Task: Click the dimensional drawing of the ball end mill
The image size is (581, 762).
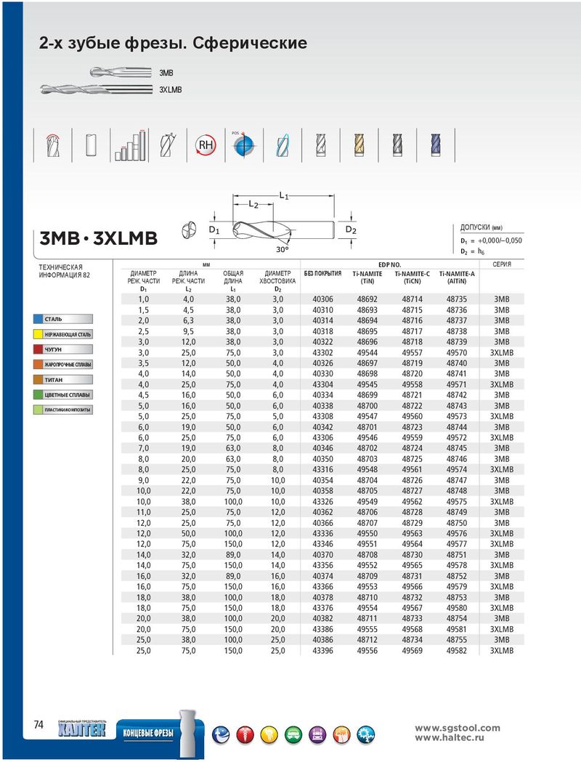Action: (x=283, y=224)
